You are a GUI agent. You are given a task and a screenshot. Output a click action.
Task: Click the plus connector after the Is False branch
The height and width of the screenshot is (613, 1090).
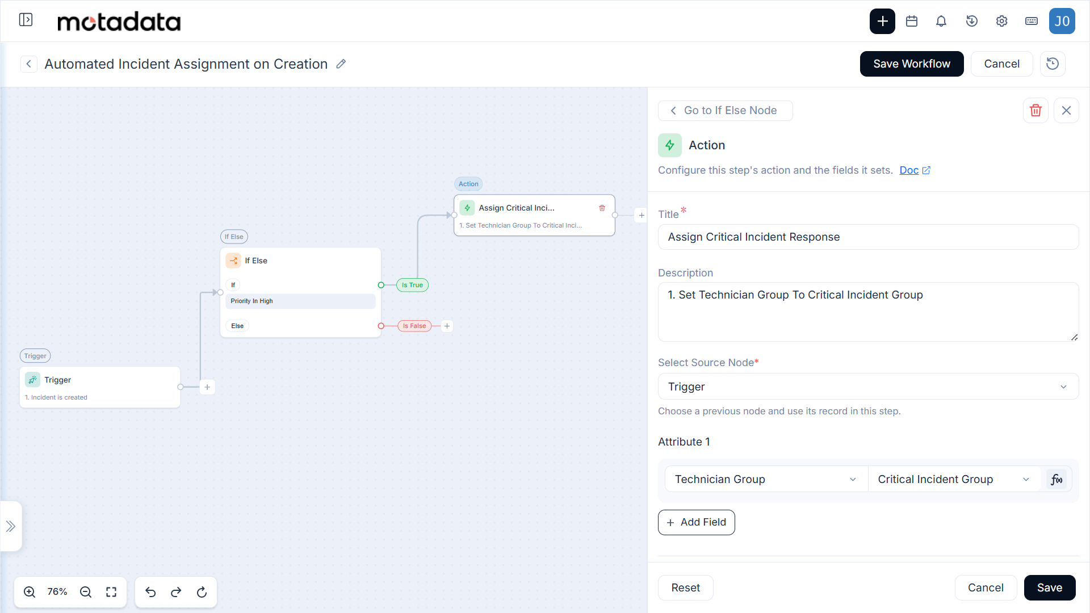pos(447,326)
